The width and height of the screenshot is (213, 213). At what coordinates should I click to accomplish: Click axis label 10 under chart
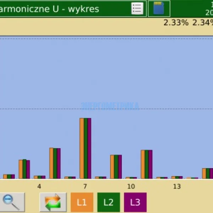tap(131, 186)
